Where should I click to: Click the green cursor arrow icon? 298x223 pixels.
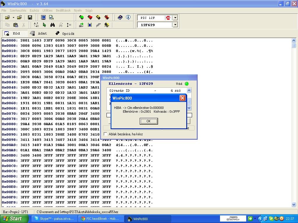coord(45,25)
